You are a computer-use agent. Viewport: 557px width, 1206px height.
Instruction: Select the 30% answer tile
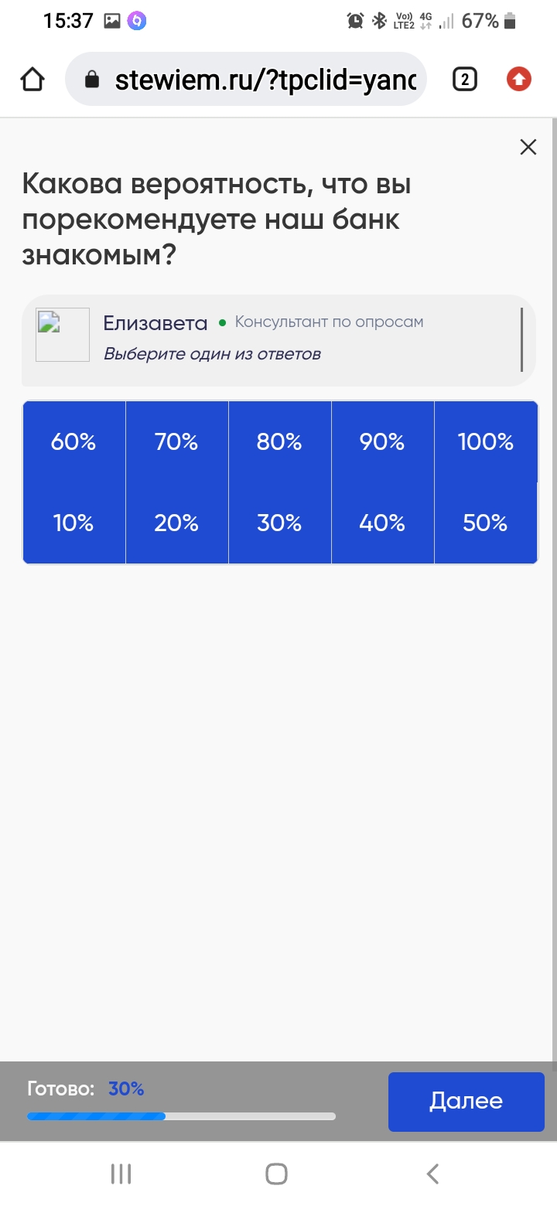[x=280, y=523]
